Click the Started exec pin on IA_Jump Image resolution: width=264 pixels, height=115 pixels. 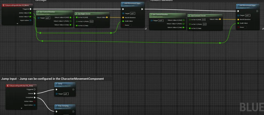coord(35,93)
